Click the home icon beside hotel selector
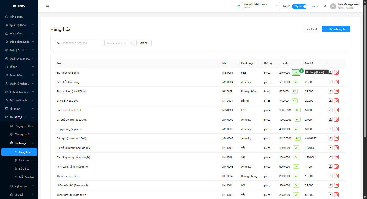Screen dimensions: 367x199 click(x=239, y=6)
